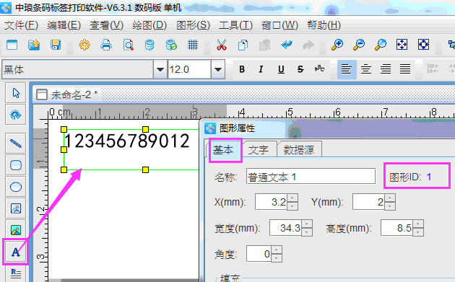Viewport: 455px width, 282px height.
Task: Decrease the height (高度) value
Action: 418,232
